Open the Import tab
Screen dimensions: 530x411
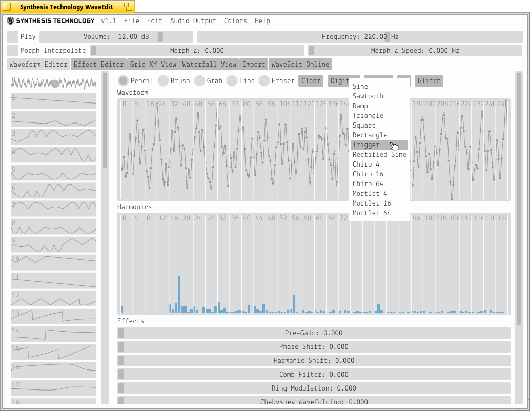[x=254, y=64]
